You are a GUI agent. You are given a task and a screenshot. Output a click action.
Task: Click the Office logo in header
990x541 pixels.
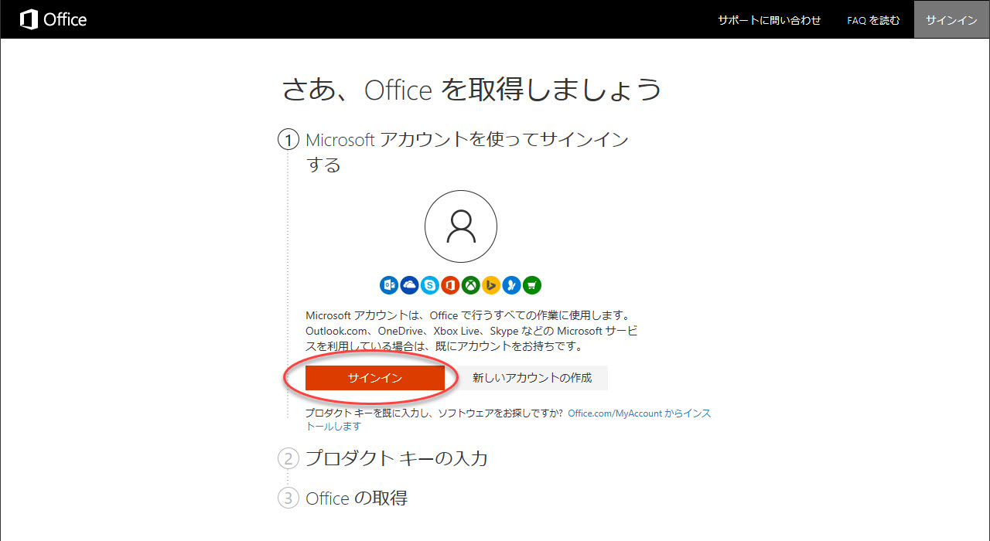point(53,20)
